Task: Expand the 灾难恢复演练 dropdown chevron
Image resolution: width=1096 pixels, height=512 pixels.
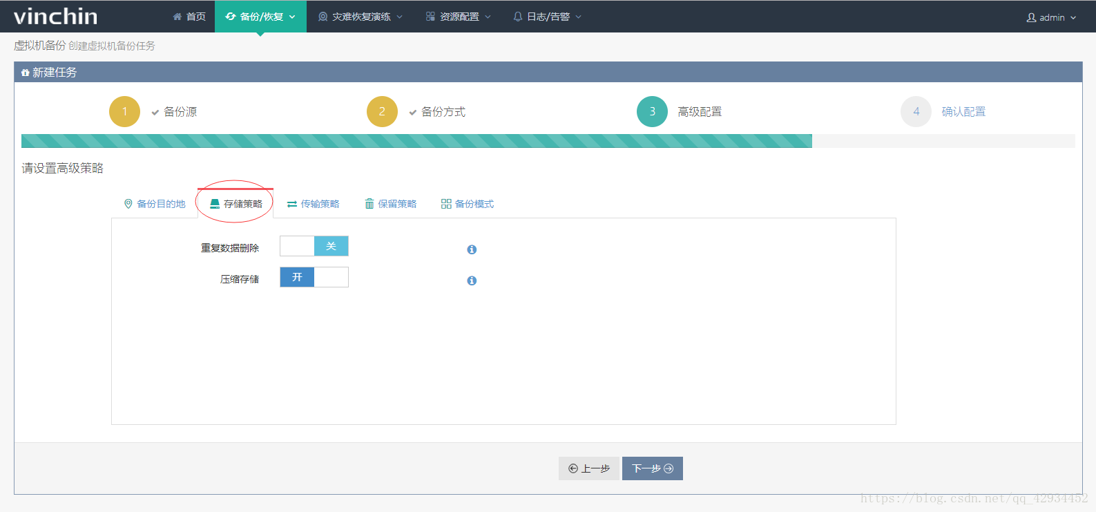Action: (399, 17)
